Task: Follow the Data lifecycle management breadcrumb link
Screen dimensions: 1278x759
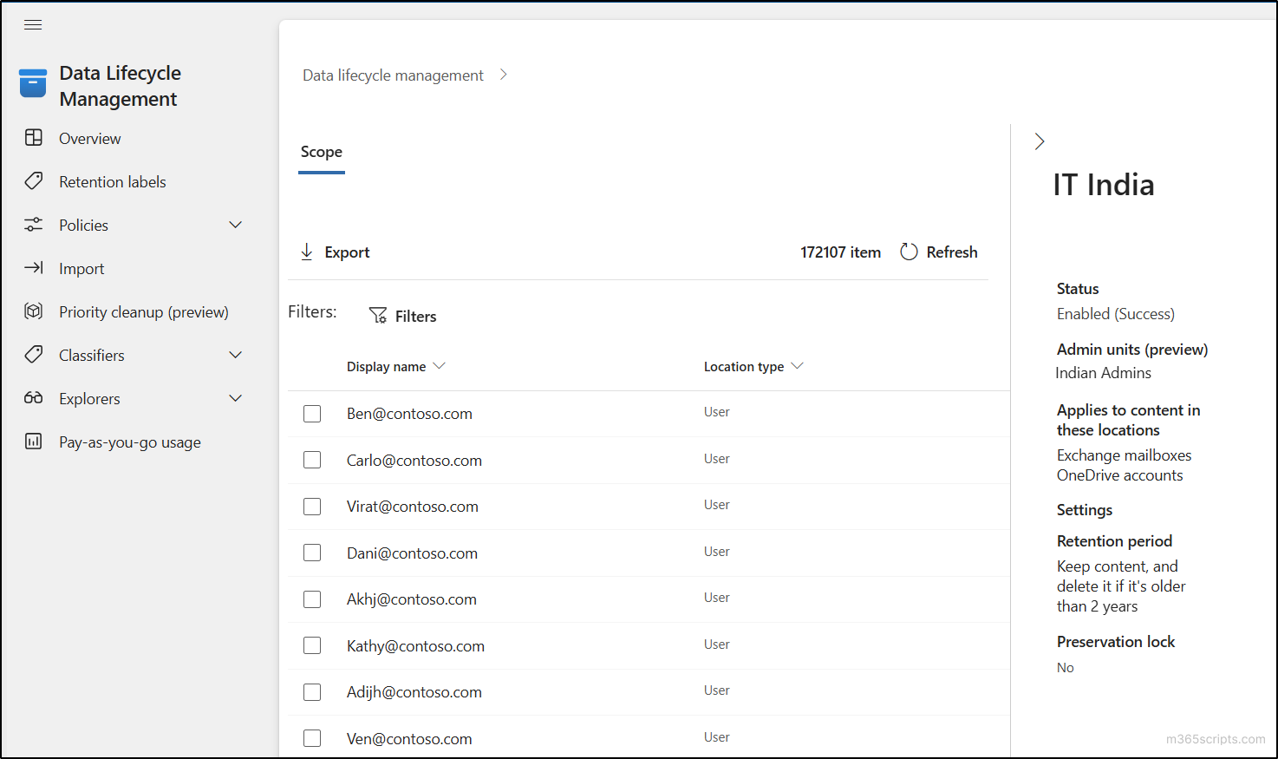Action: pyautogui.click(x=393, y=75)
